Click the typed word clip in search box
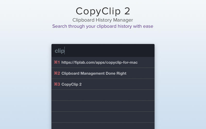206x129 pixels. pos(59,51)
